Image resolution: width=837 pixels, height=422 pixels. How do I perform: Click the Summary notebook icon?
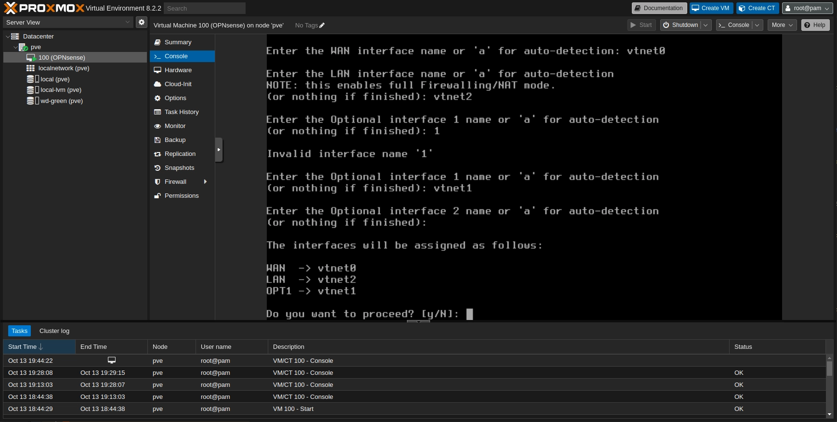[x=157, y=42]
